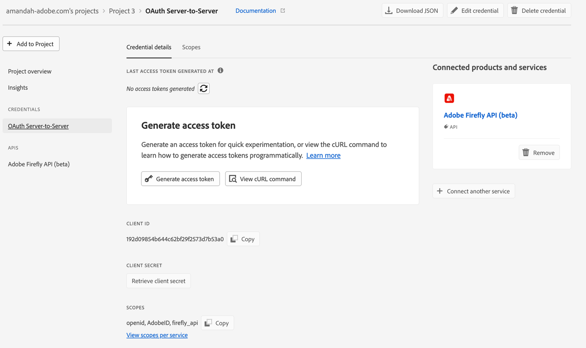Click the info icon beside Last Access Token Generated

pos(220,70)
